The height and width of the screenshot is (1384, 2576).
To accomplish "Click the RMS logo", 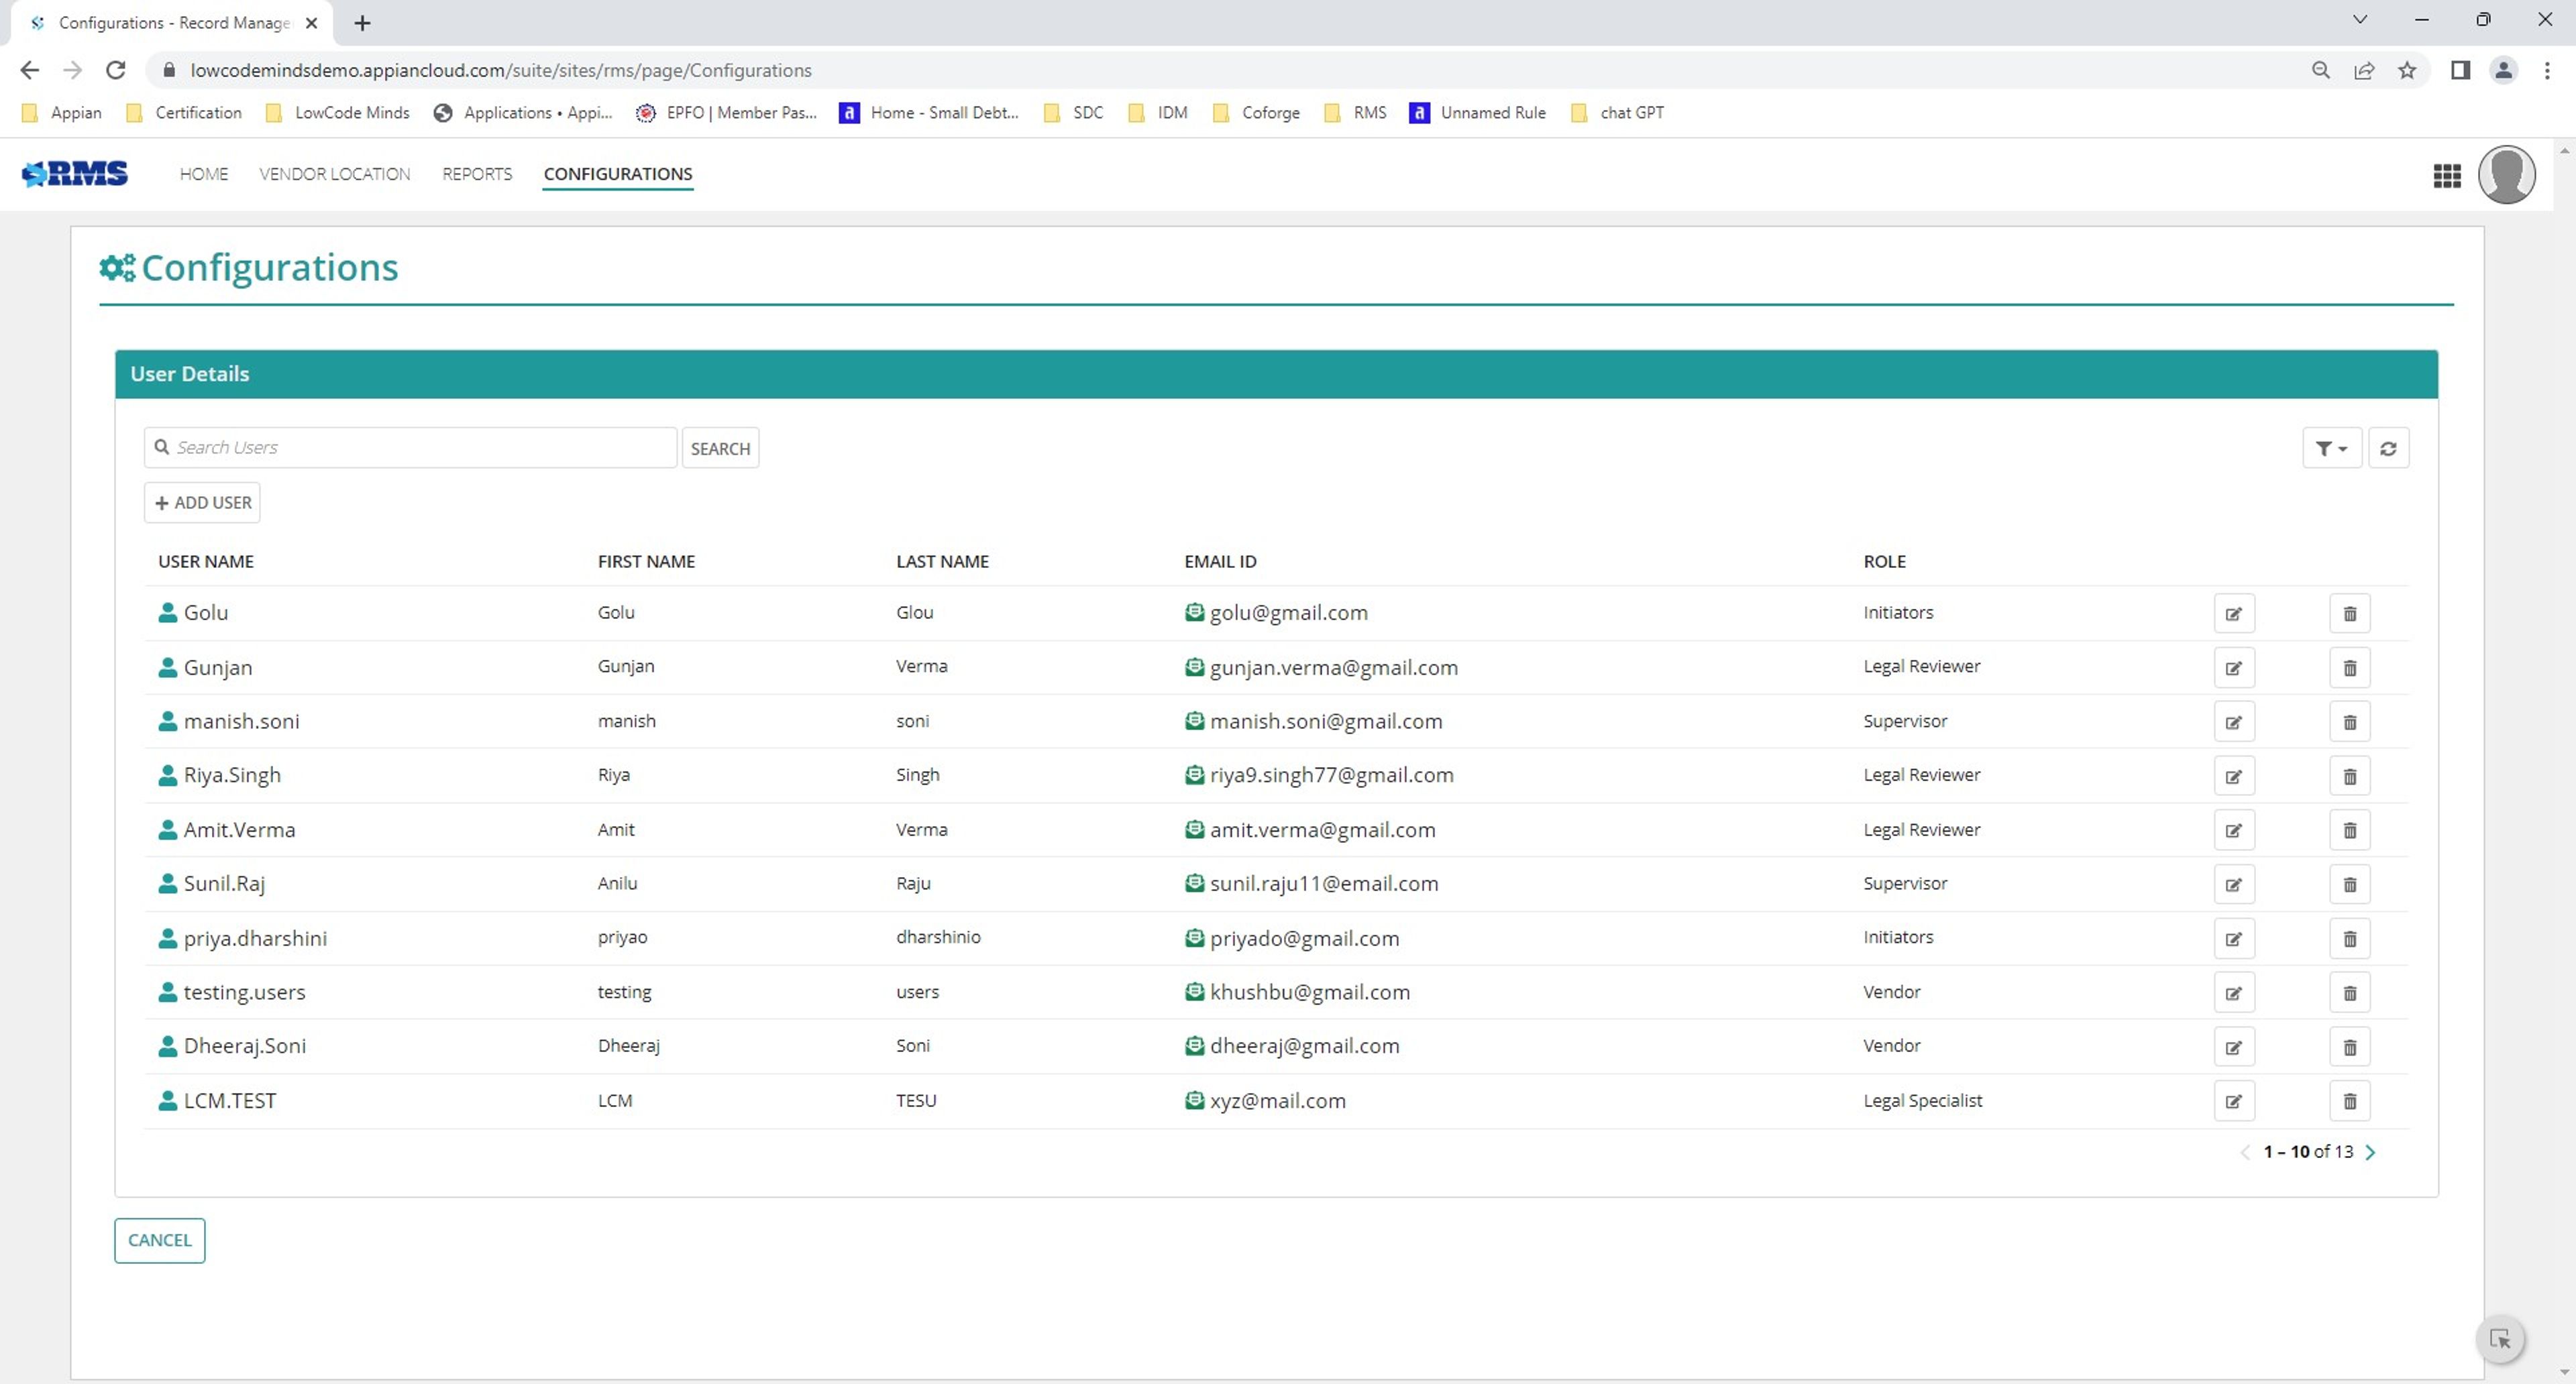I will pyautogui.click(x=75, y=174).
